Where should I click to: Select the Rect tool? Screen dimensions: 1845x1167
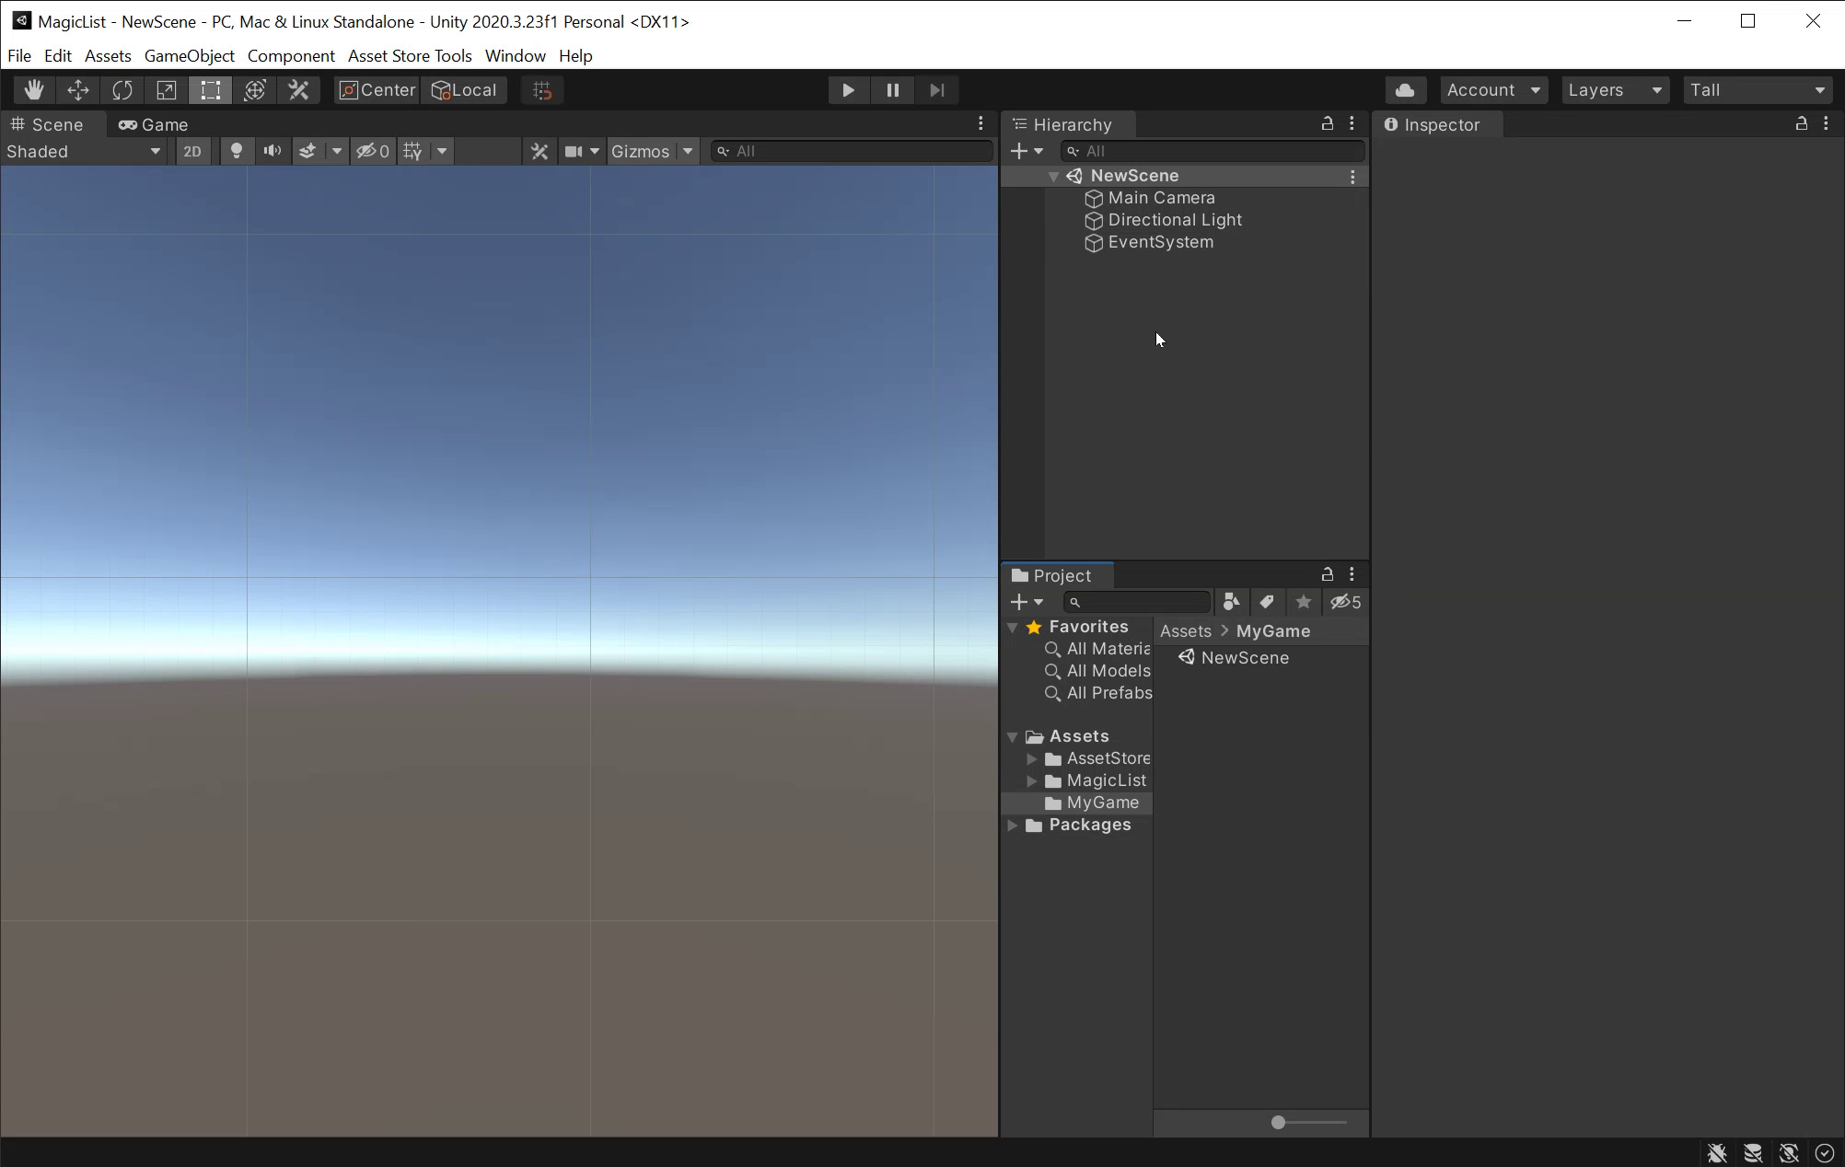tap(211, 90)
